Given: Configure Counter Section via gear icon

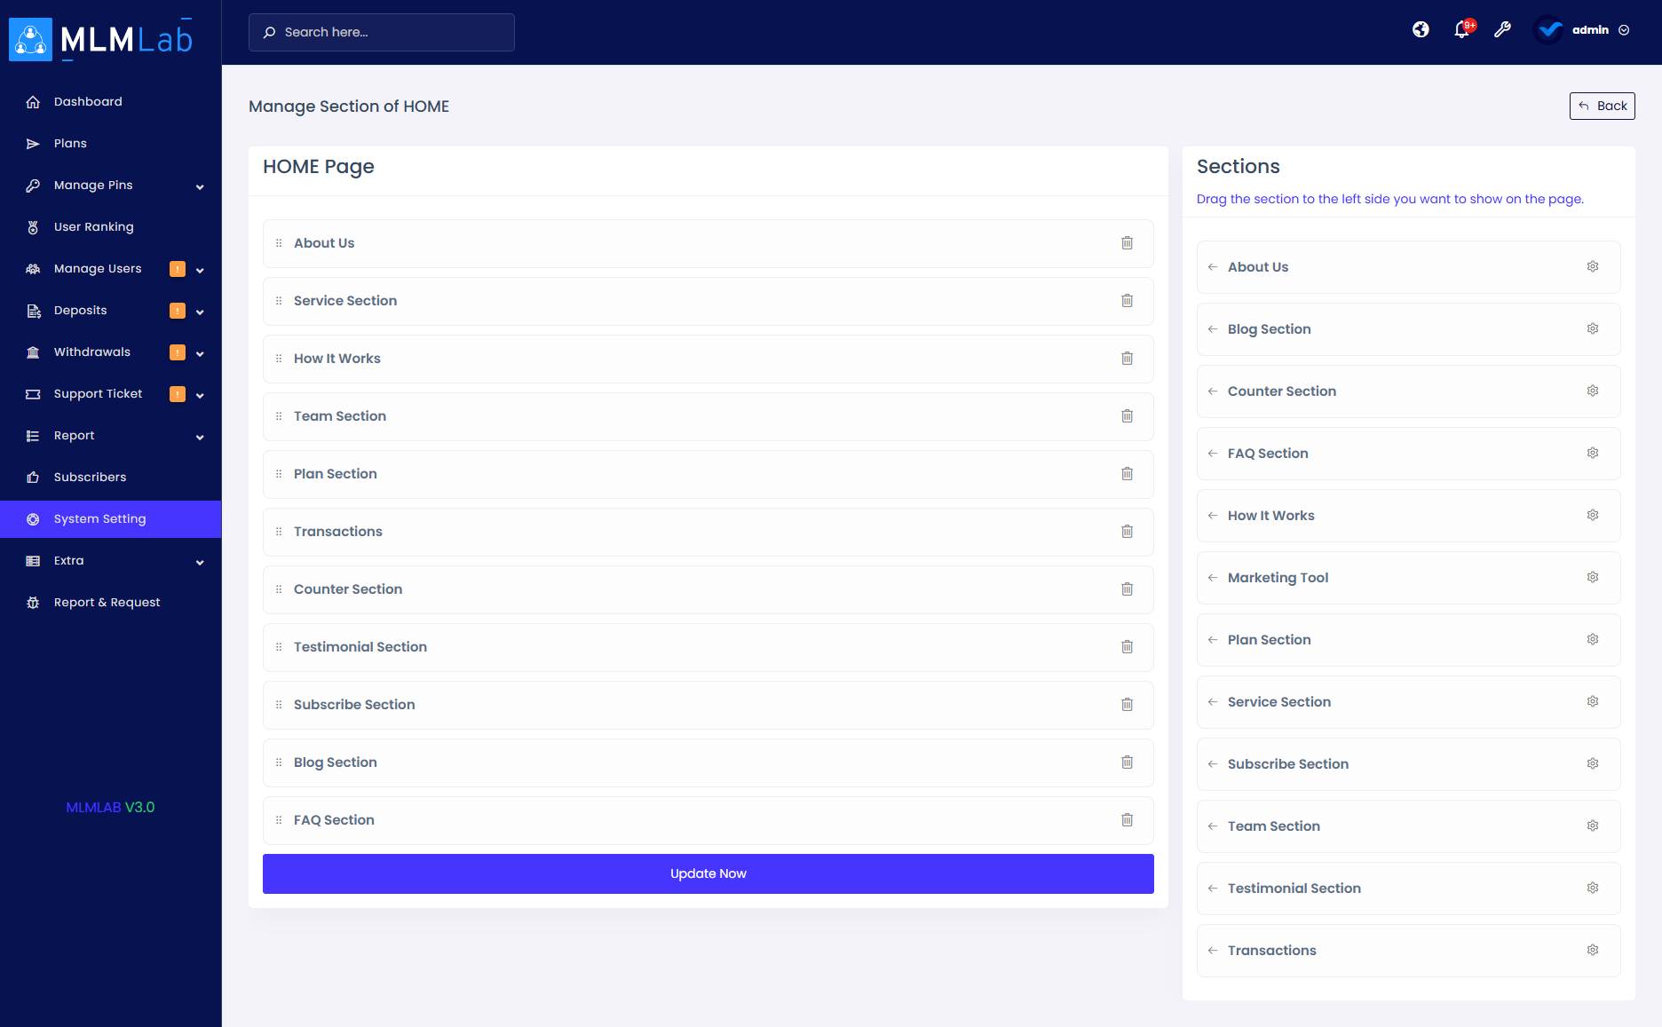Looking at the screenshot, I should (1593, 391).
